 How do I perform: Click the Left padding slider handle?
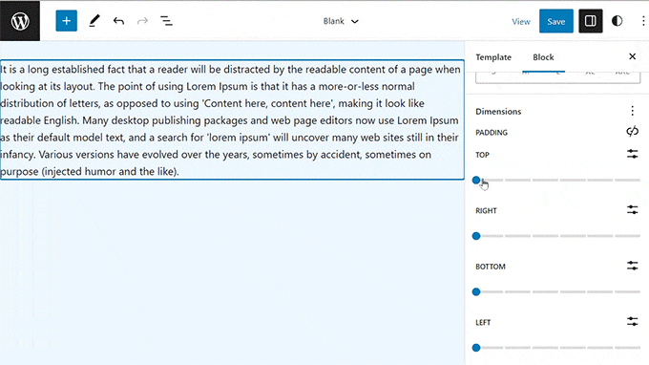pos(476,348)
